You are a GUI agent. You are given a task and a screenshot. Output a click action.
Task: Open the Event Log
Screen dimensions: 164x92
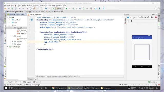[x=152, y=82]
